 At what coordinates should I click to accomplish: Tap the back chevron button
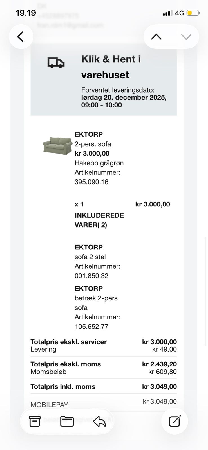[21, 37]
